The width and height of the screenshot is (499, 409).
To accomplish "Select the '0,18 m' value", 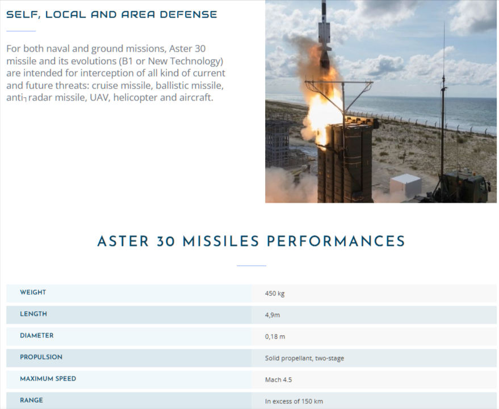I will (275, 337).
